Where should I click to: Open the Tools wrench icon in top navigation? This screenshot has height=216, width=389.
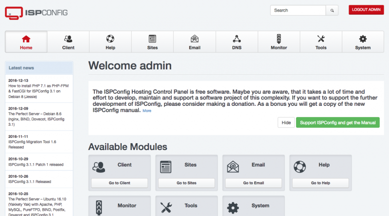321,39
